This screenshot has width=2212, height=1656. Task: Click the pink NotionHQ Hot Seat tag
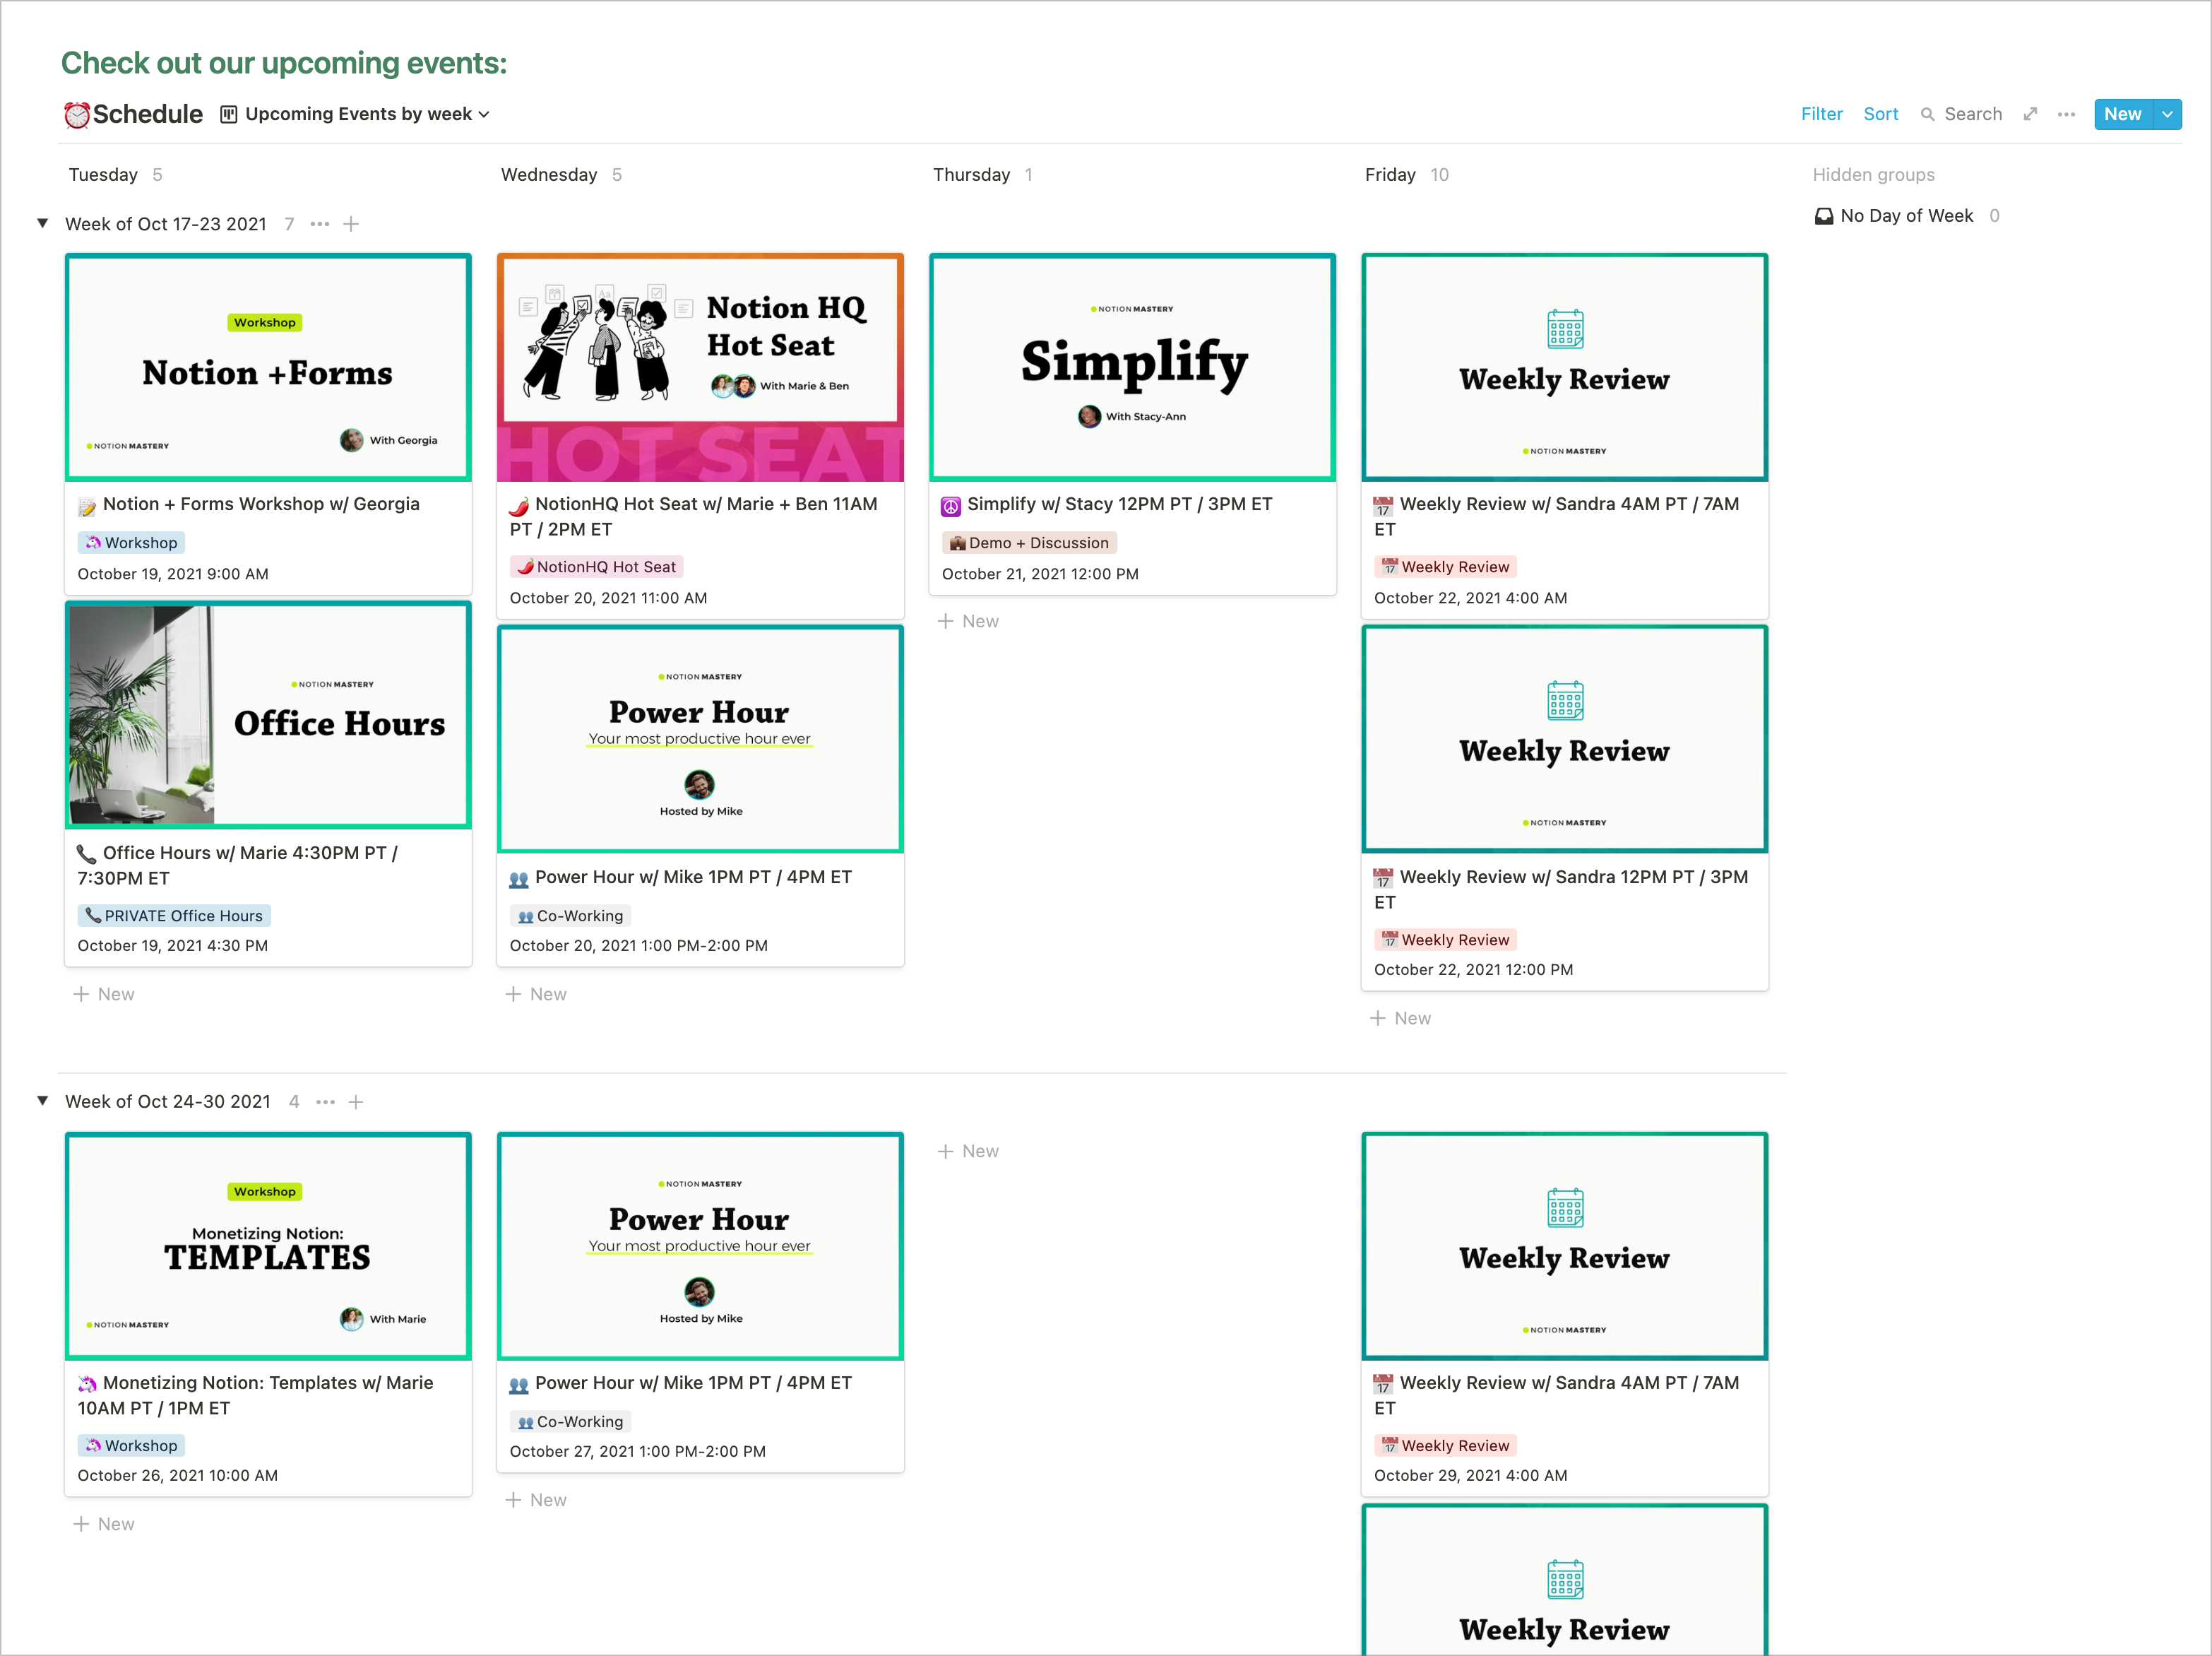(x=597, y=567)
